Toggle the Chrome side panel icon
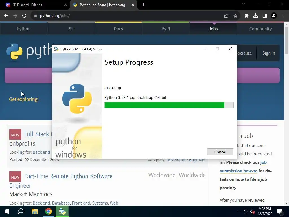This screenshot has width=289, height=217. pyautogui.click(x=265, y=16)
